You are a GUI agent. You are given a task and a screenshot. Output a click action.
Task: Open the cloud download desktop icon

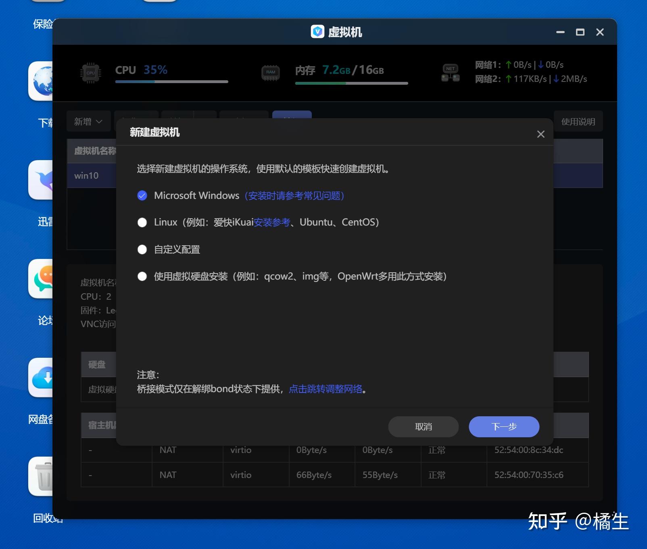coord(41,378)
